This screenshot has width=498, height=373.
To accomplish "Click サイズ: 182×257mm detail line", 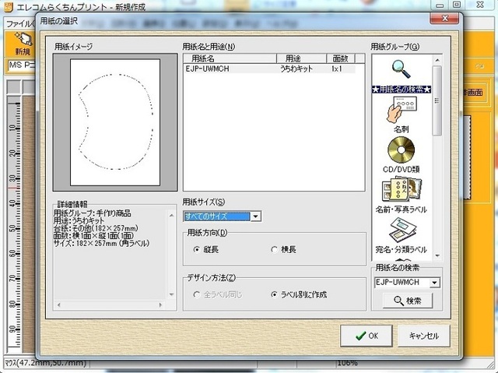I will [102, 244].
